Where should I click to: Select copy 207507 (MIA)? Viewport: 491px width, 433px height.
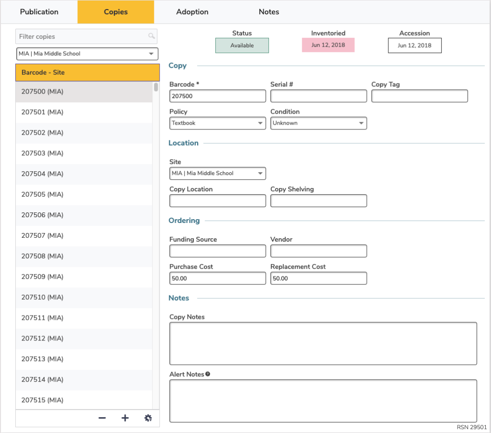(84, 235)
